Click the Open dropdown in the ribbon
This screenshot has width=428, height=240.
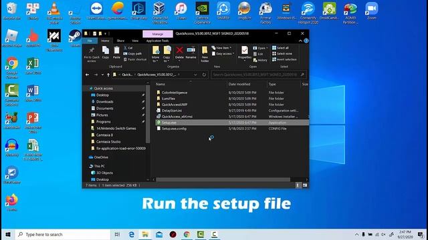[260, 48]
